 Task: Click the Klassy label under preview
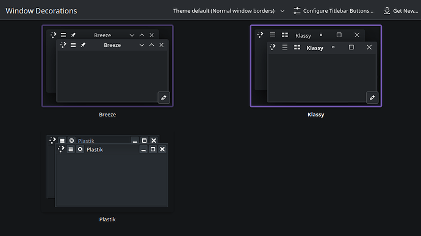pos(316,115)
